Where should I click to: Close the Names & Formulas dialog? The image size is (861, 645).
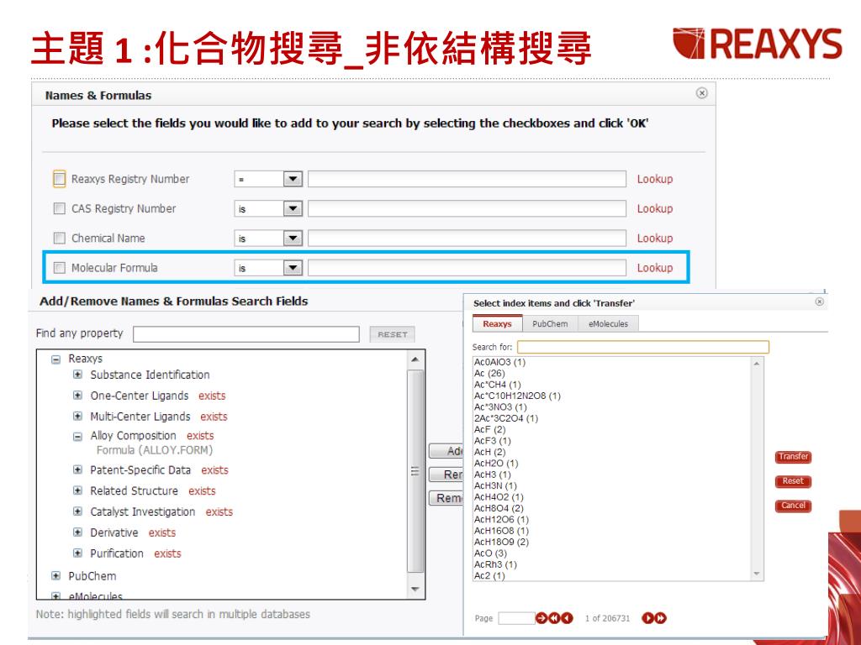(x=702, y=93)
